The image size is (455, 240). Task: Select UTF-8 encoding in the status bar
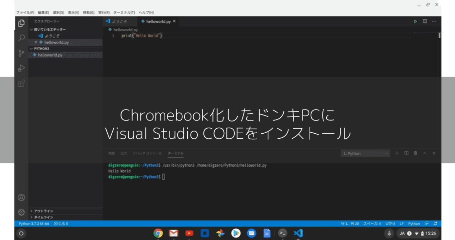pos(390,224)
